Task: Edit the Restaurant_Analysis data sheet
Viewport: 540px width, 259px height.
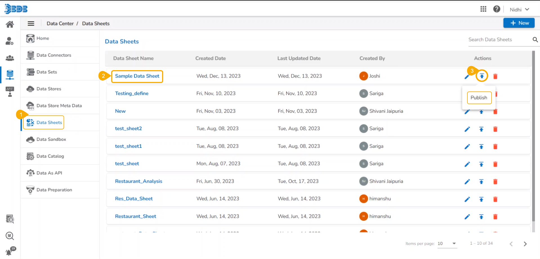Action: (467, 182)
